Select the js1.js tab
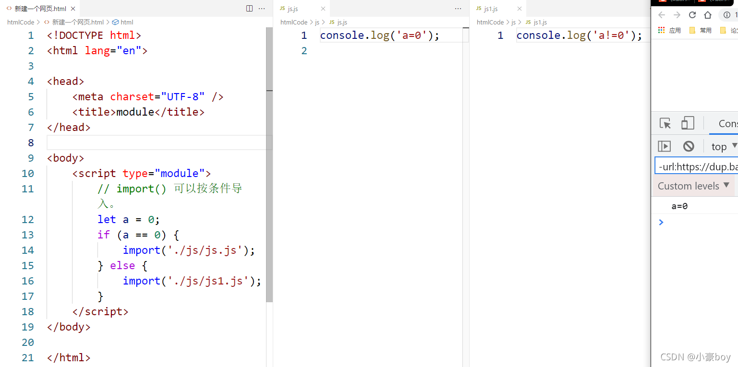 pos(498,9)
